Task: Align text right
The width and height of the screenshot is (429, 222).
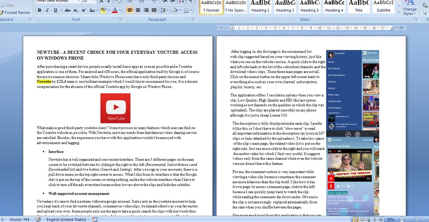Action: (146, 10)
